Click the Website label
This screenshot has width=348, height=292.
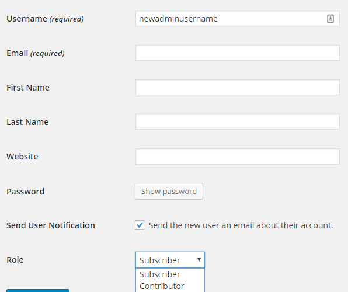[x=22, y=157]
